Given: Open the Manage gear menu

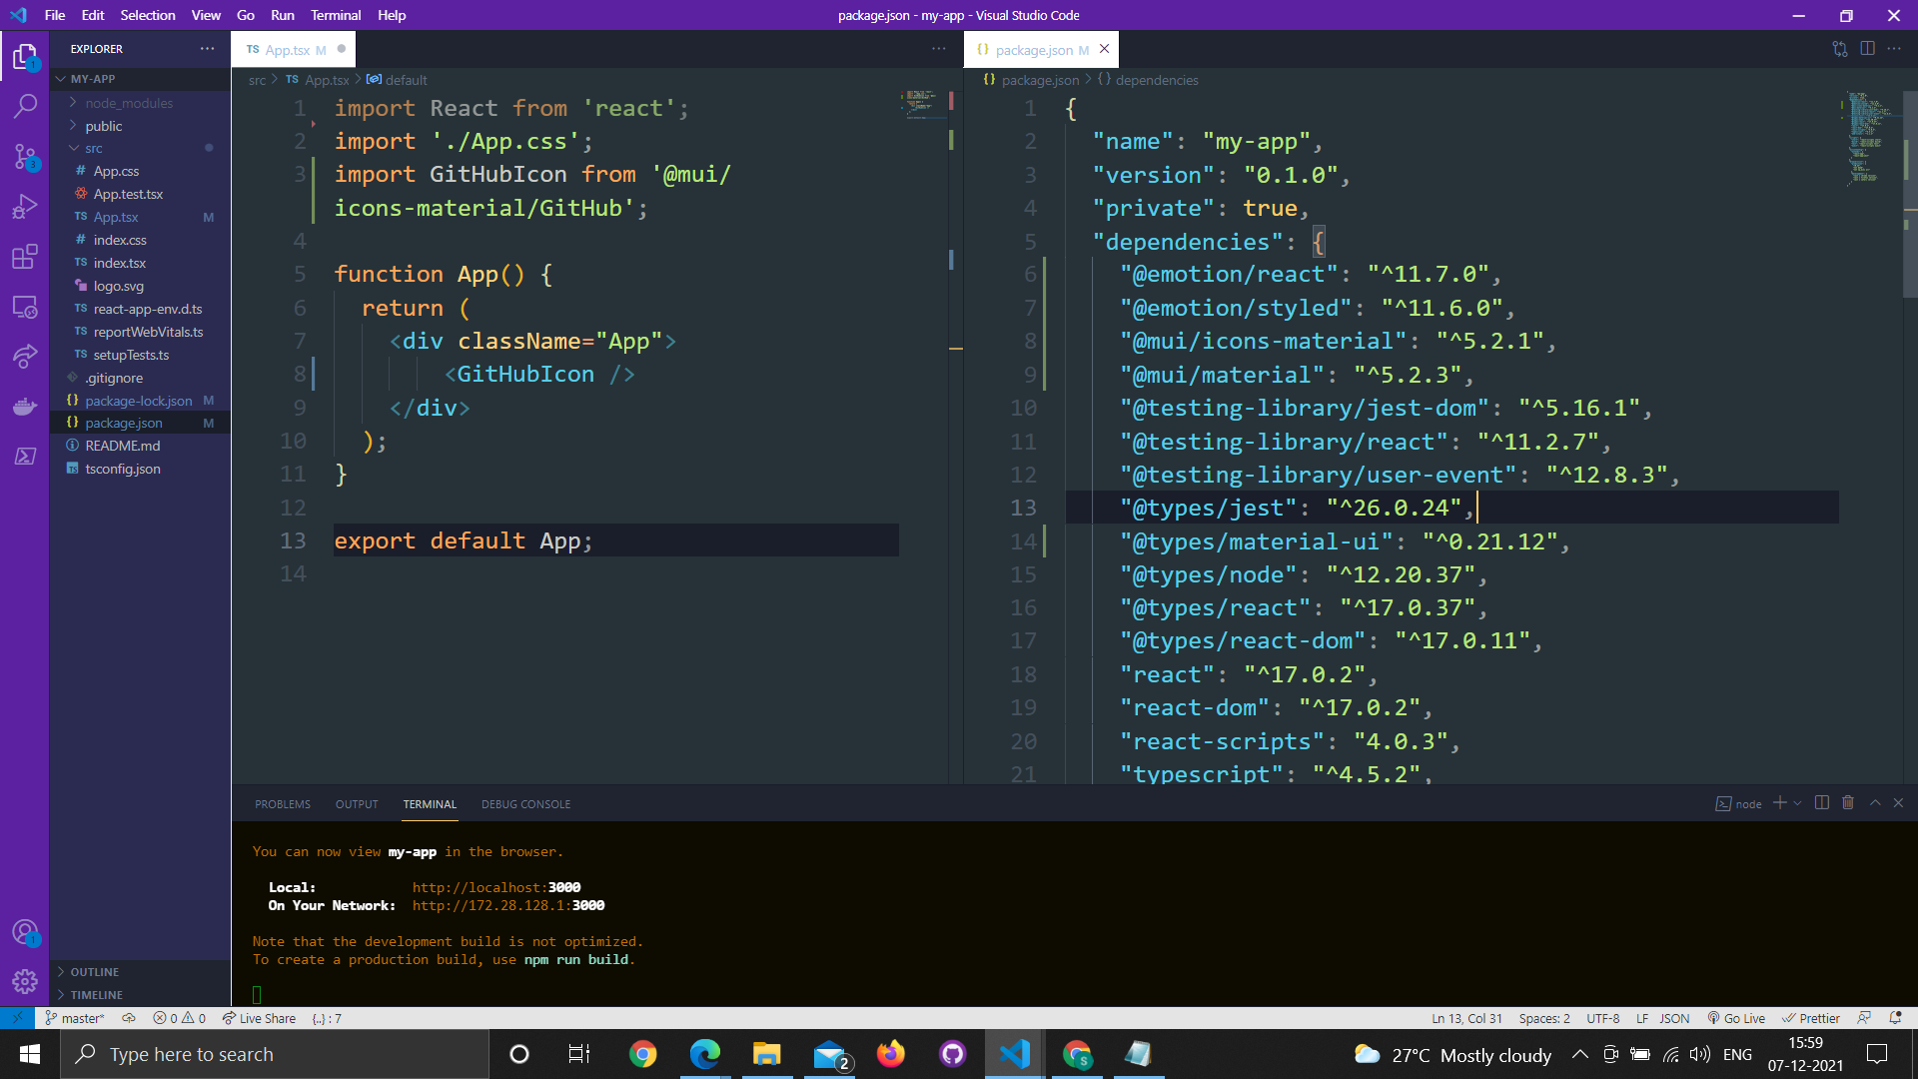Looking at the screenshot, I should [25, 982].
